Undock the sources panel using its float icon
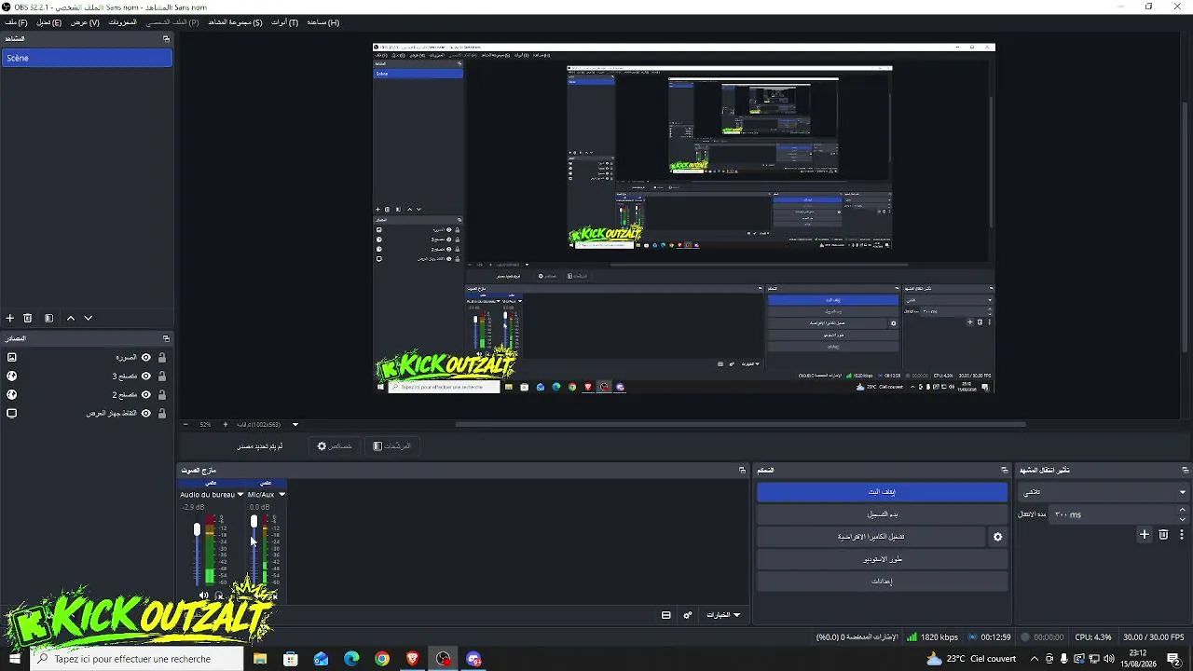 [166, 338]
